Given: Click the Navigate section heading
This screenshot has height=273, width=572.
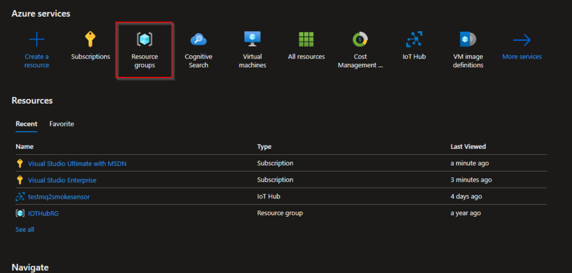Looking at the screenshot, I should coord(30,267).
